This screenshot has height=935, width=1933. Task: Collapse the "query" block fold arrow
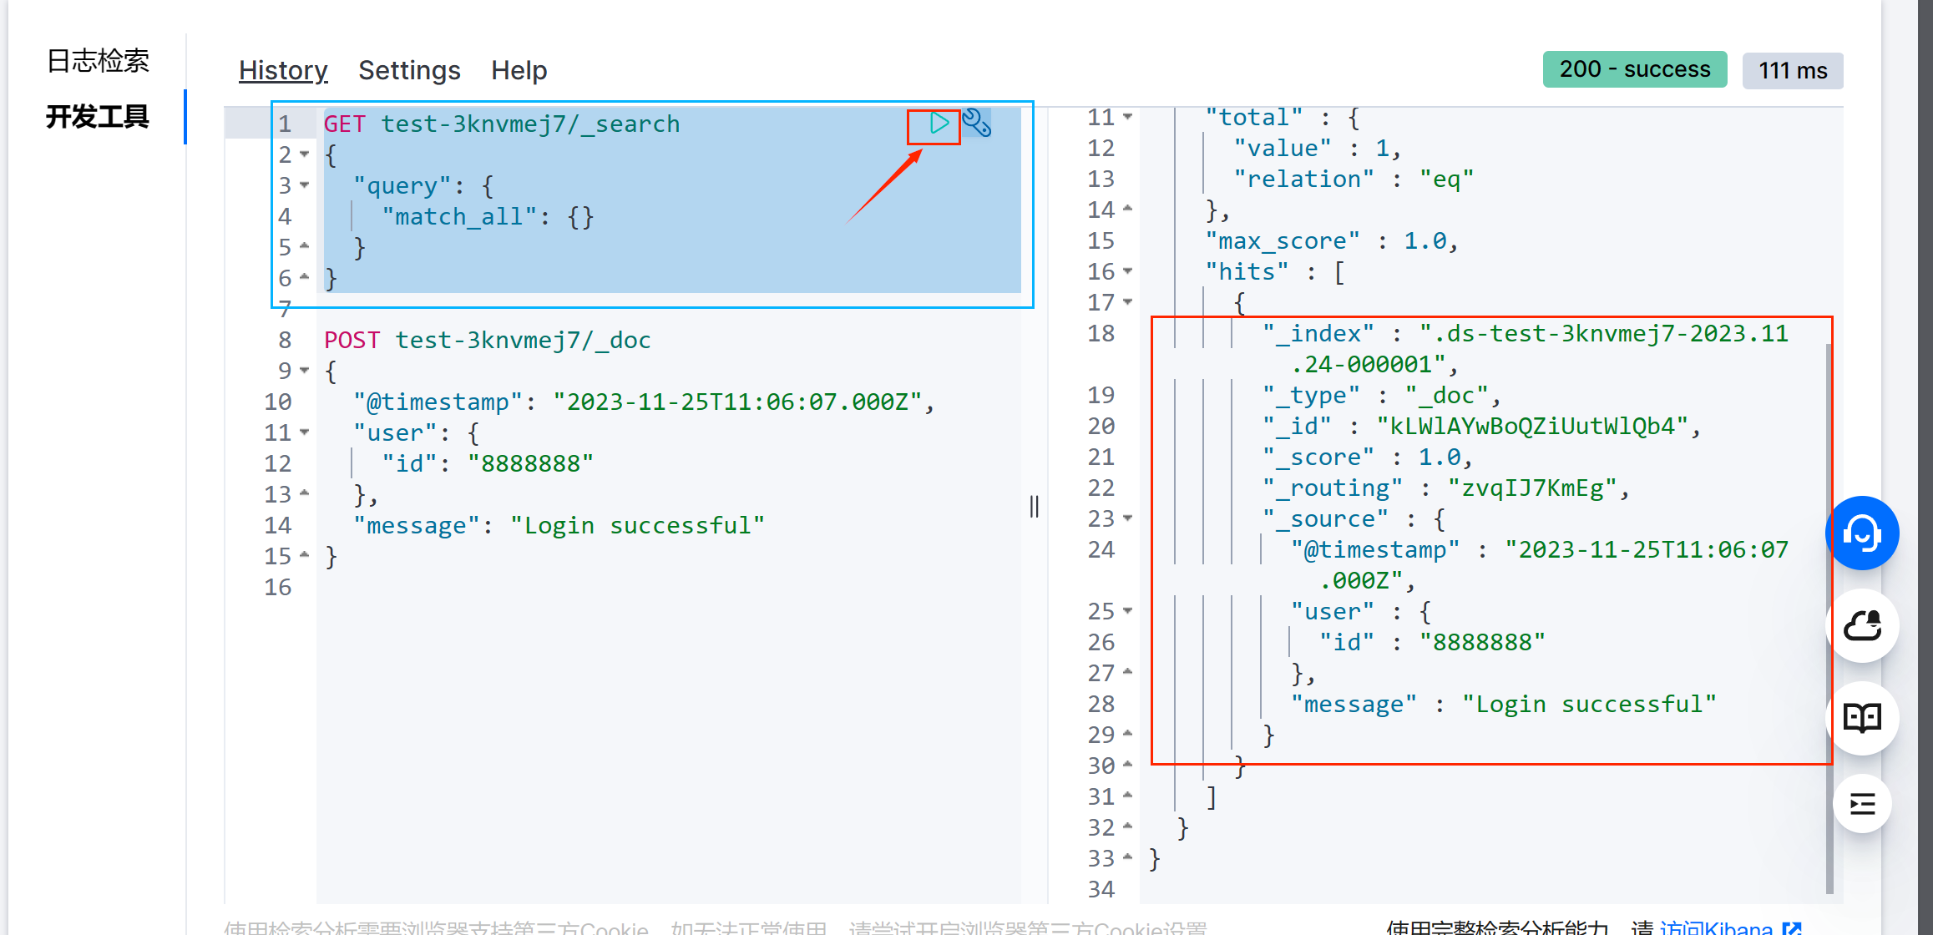pos(305,185)
